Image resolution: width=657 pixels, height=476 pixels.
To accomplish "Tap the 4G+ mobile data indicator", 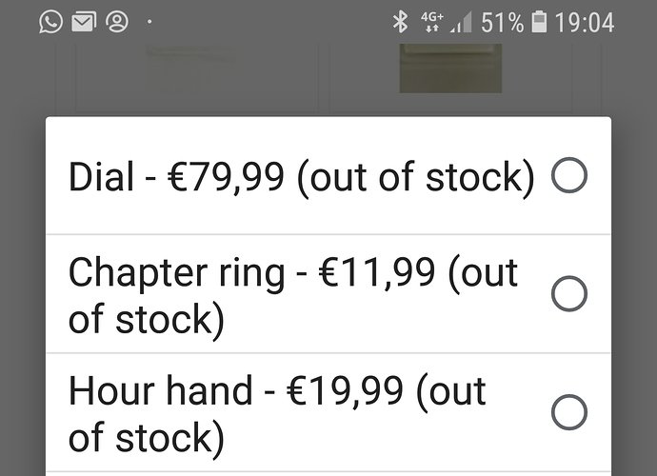I will 432,22.
